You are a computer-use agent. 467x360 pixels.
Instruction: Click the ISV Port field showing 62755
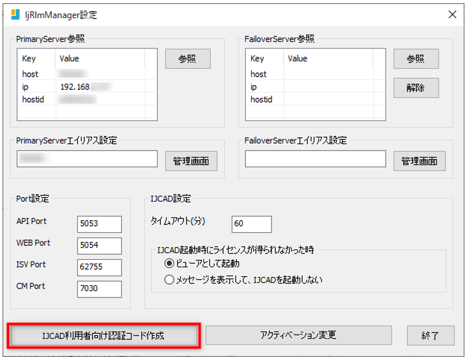click(100, 267)
